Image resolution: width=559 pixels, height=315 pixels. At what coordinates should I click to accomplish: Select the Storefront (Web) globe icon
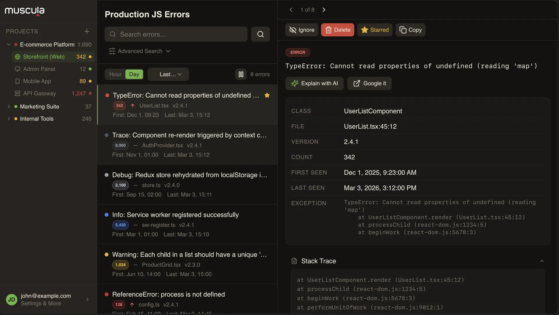[x=17, y=57]
